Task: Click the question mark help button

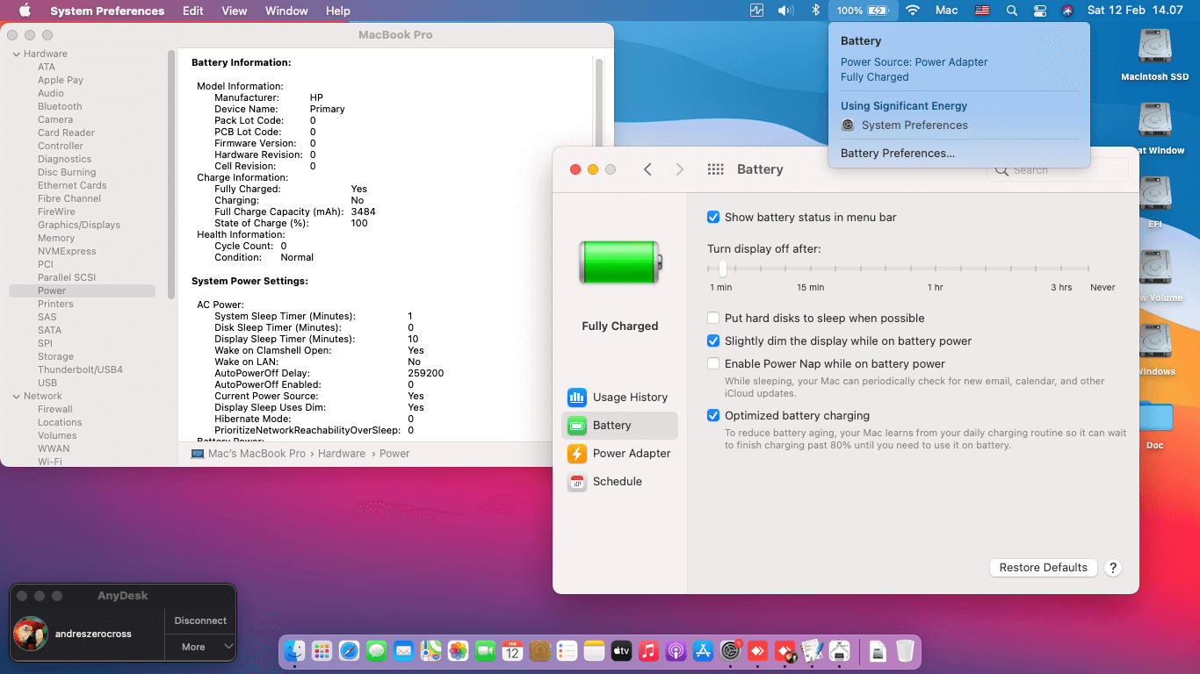Action: 1113,568
